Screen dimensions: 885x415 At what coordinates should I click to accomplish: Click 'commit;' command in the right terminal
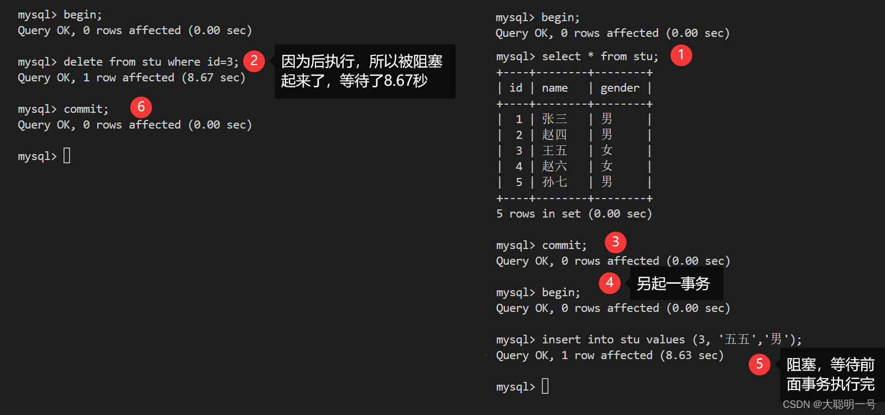coord(564,245)
